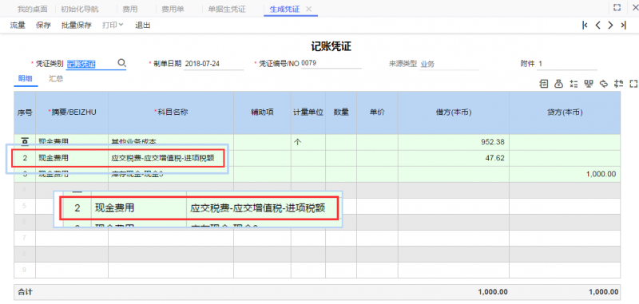Open the 打印 dropdown menu
639x304 pixels.
(113, 26)
